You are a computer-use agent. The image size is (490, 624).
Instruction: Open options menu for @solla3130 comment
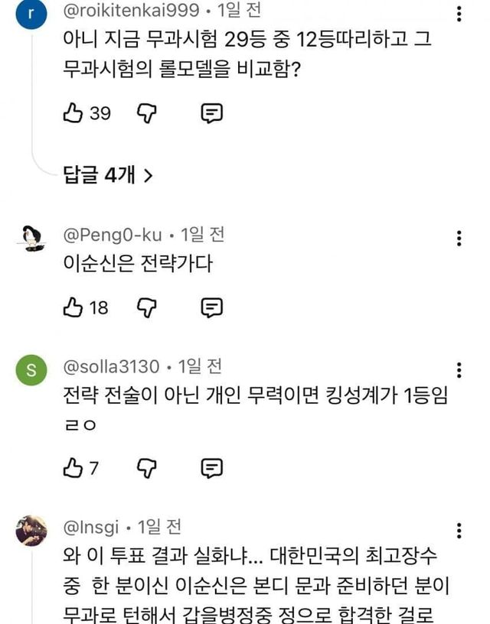click(459, 371)
